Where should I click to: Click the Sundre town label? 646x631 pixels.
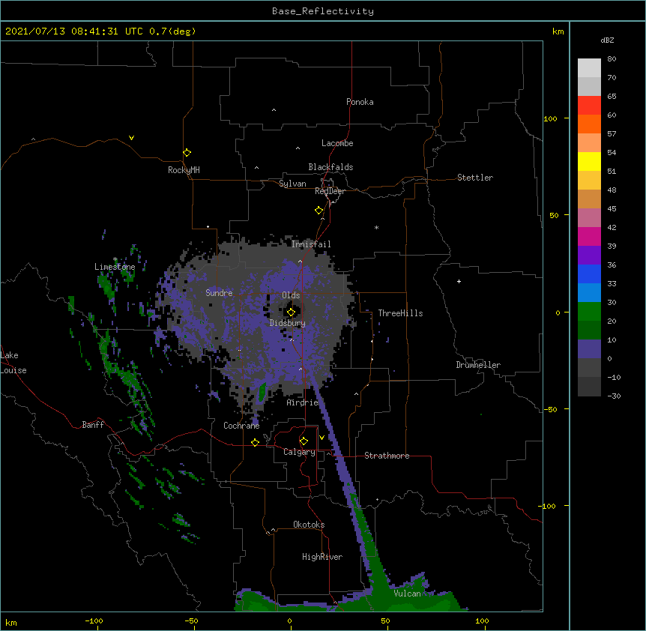pyautogui.click(x=219, y=293)
